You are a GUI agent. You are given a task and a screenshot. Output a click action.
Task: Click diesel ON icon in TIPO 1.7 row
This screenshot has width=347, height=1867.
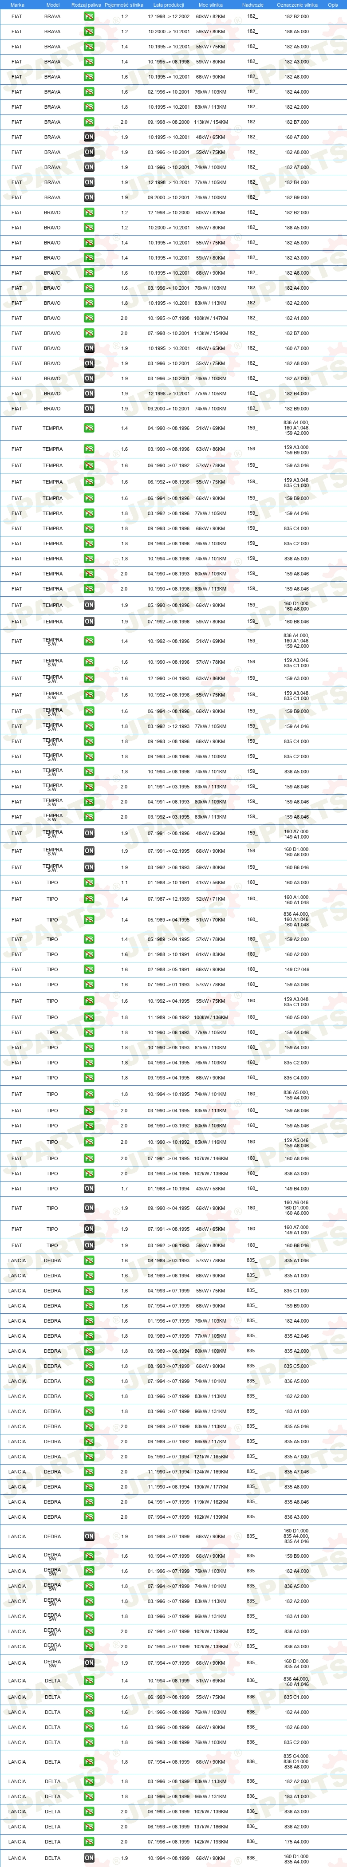tap(88, 1189)
